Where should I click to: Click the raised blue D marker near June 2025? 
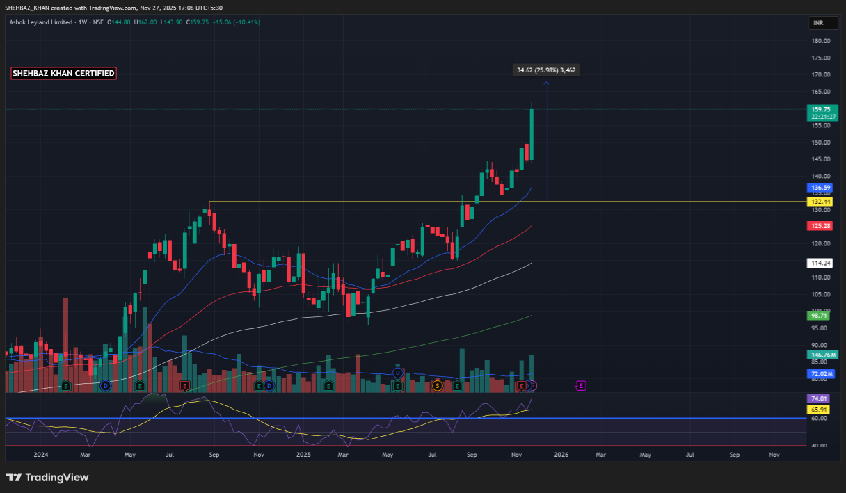[x=397, y=373]
